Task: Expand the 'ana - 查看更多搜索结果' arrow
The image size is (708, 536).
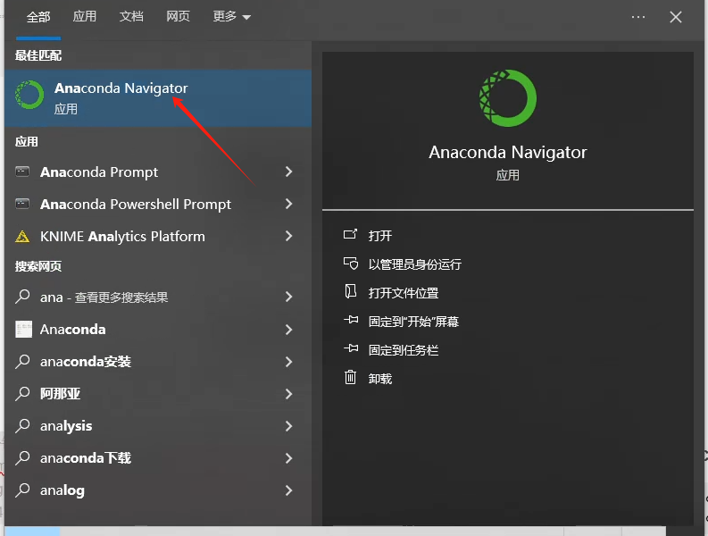Action: [x=289, y=297]
